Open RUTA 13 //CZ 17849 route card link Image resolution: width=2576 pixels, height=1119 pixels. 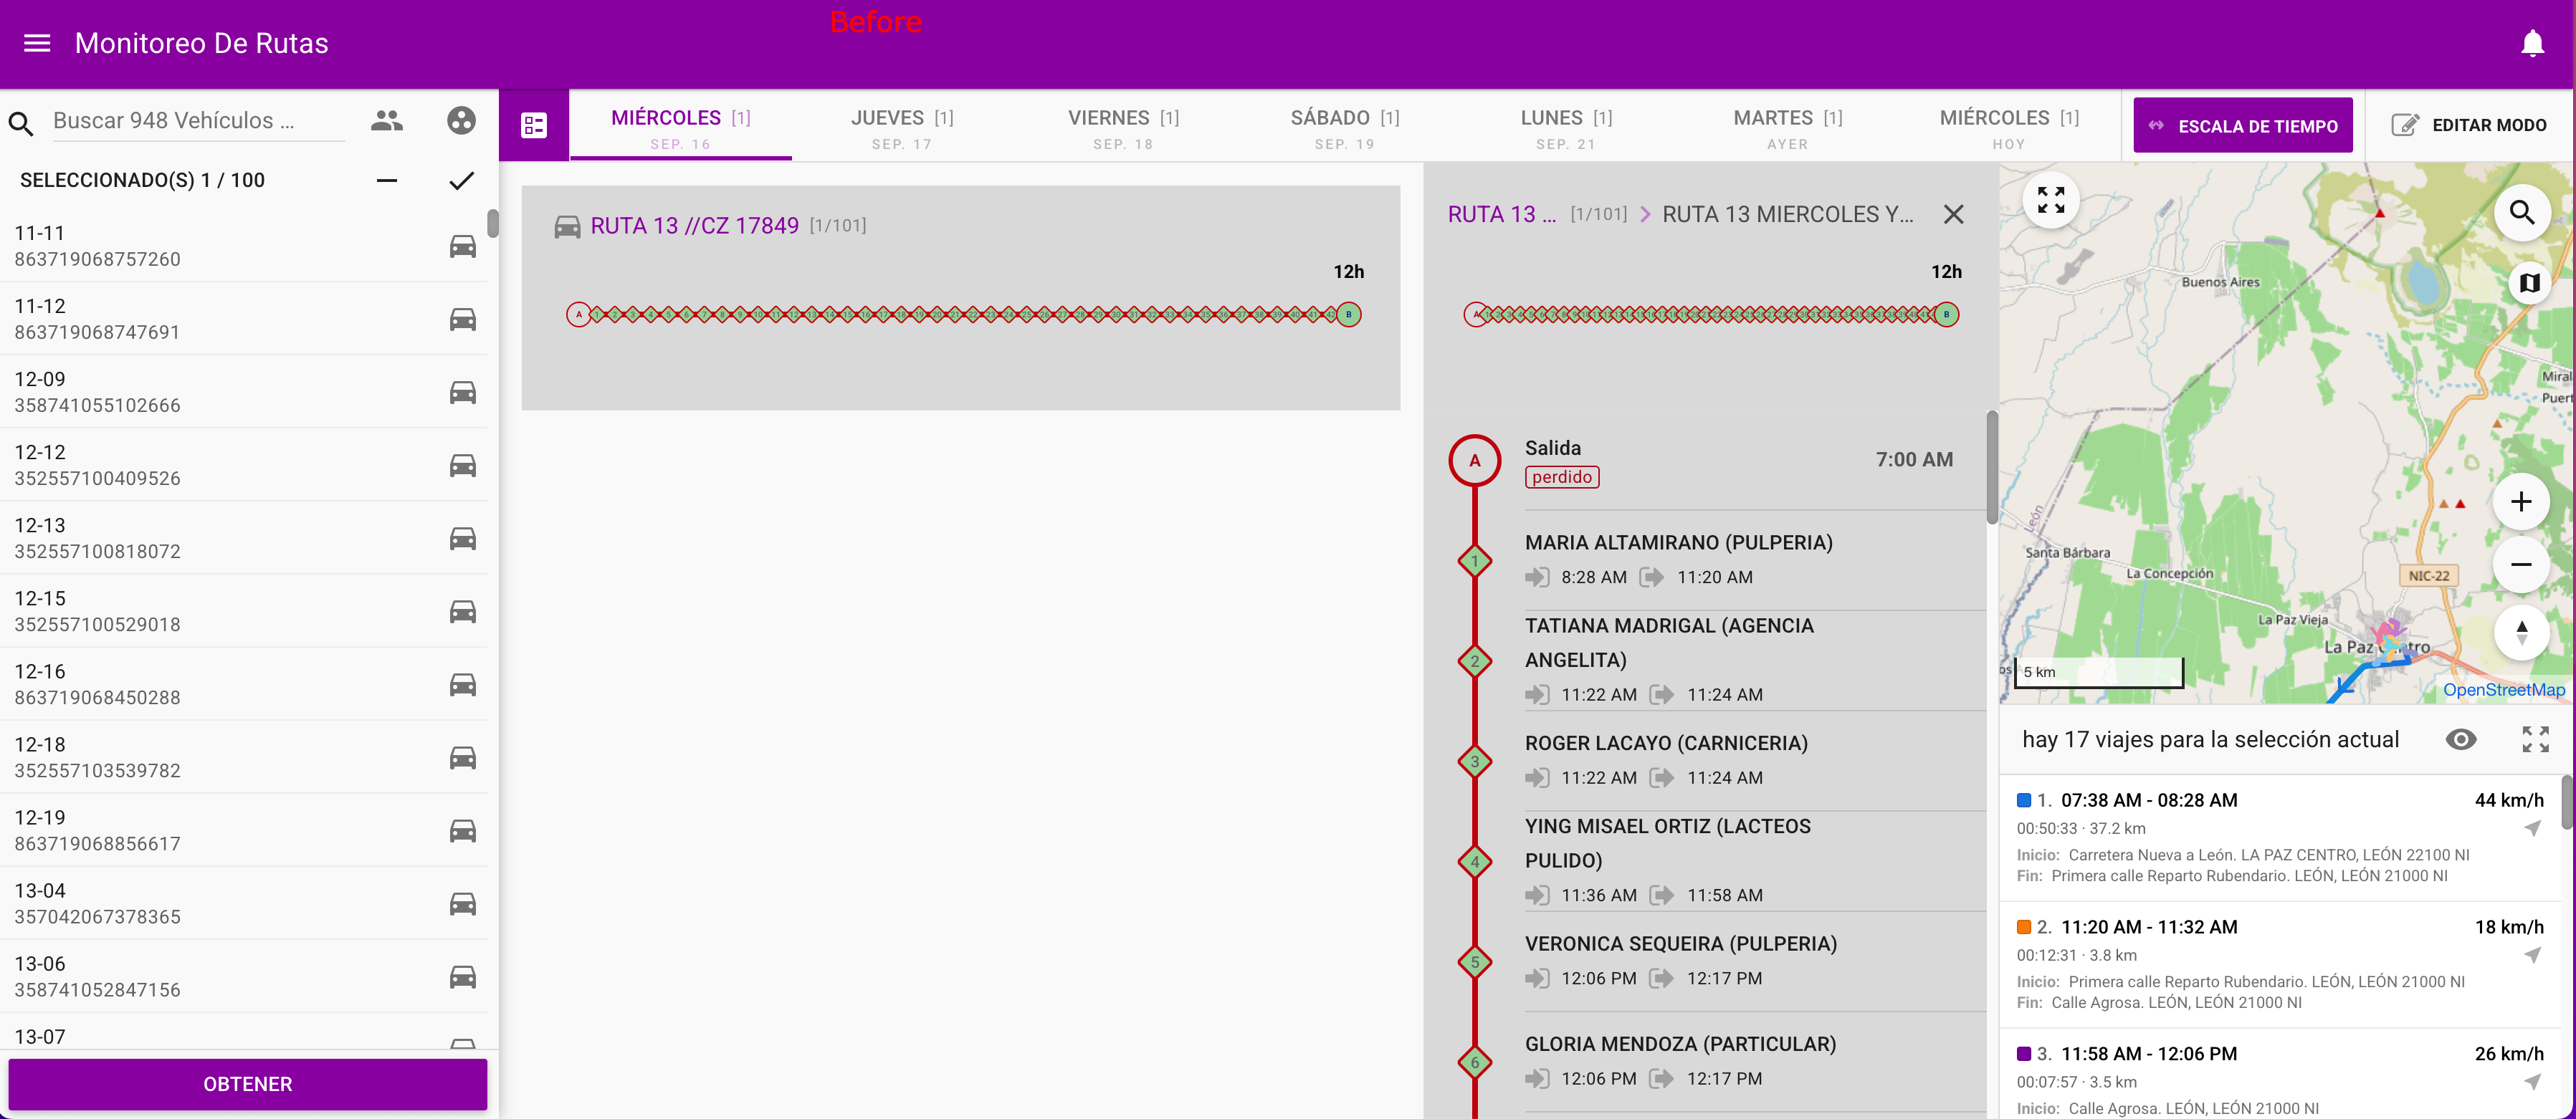694,226
